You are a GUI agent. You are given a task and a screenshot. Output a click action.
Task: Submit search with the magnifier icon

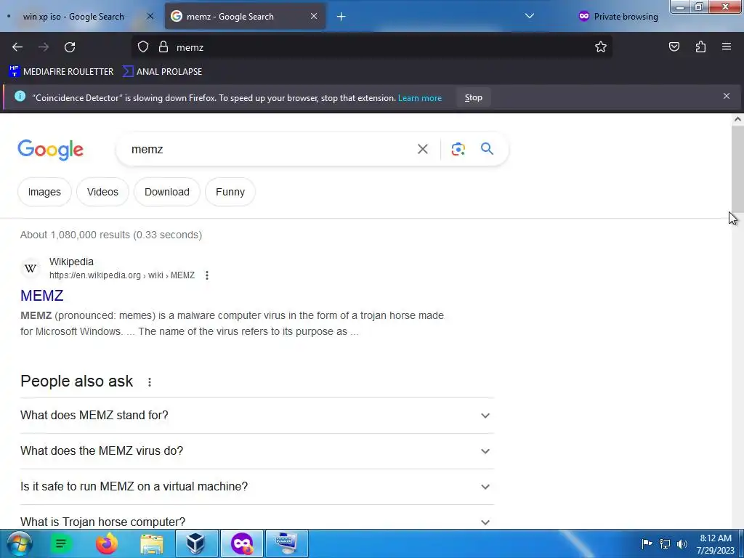tap(487, 148)
